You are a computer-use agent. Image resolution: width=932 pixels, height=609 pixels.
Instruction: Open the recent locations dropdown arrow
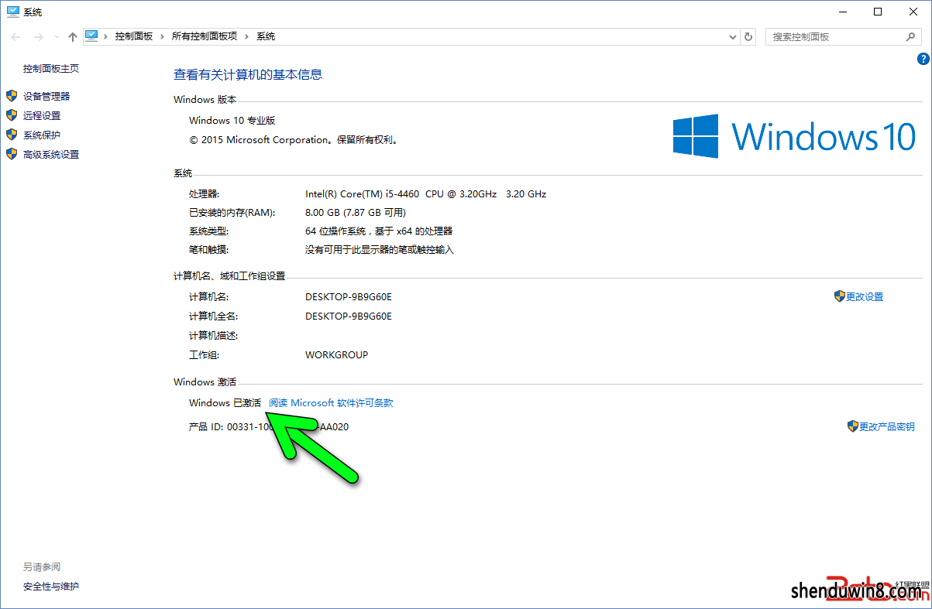point(56,36)
